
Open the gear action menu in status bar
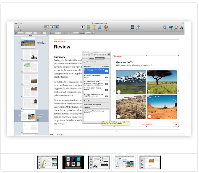click(62, 135)
